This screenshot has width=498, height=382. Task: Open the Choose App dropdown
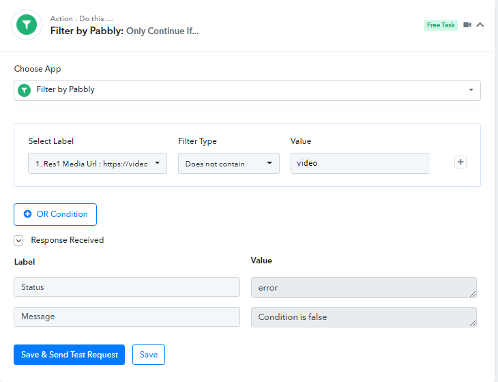(x=247, y=90)
